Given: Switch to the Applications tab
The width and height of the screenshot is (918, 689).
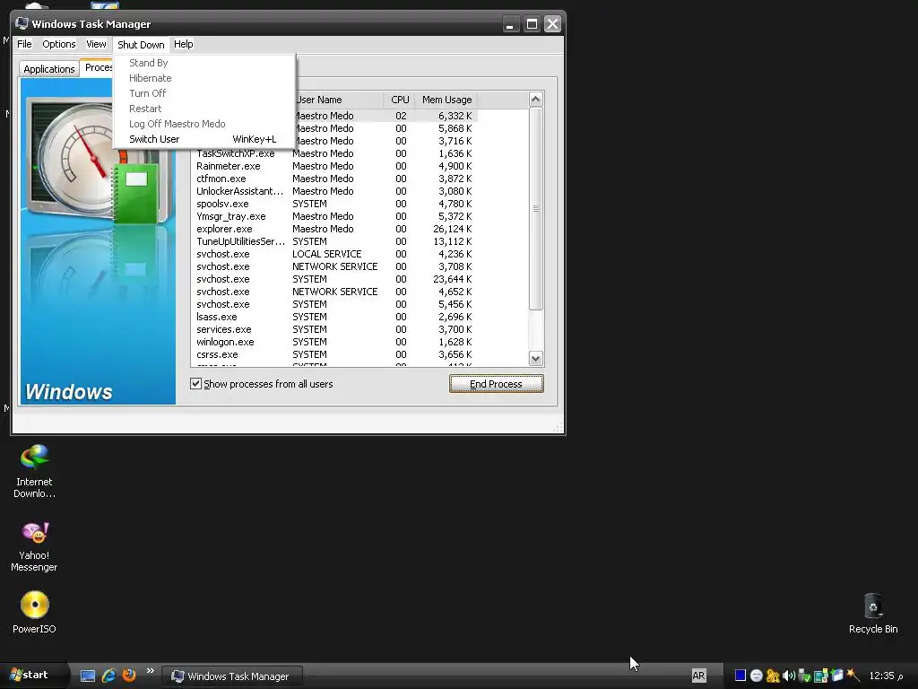Looking at the screenshot, I should (48, 68).
